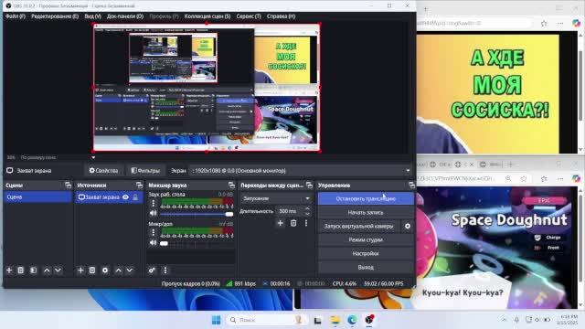Open File Explorer from the taskbar

[x=335, y=320]
